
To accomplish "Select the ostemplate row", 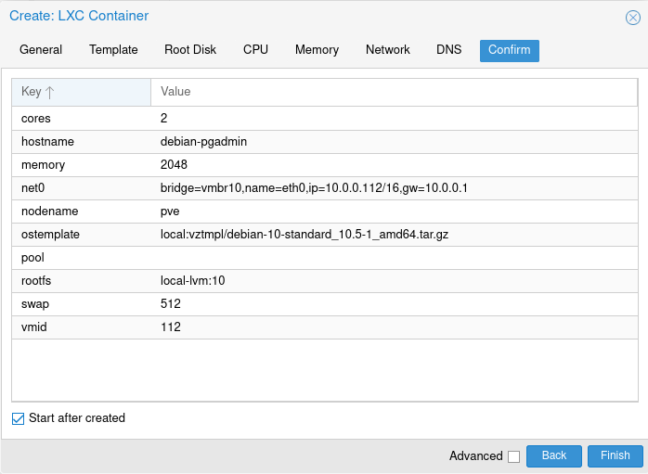I will (325, 235).
